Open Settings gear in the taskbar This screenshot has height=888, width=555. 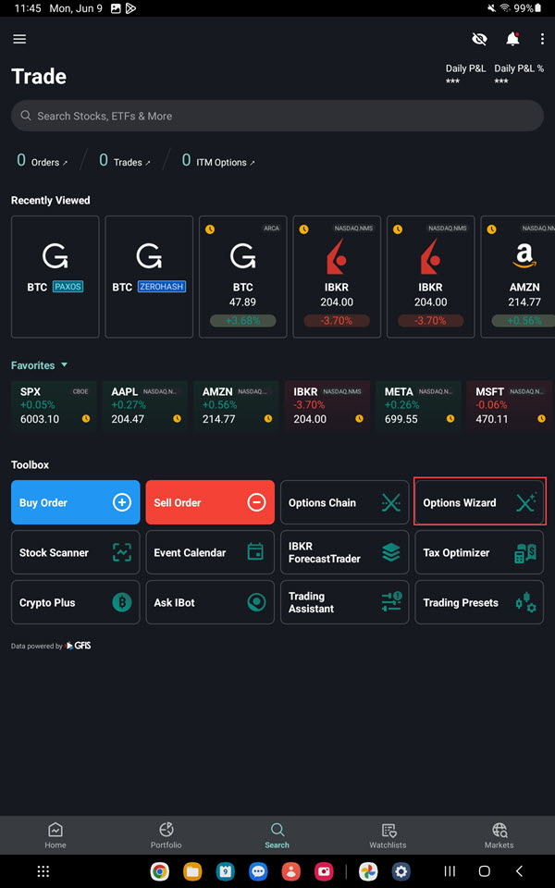(401, 871)
